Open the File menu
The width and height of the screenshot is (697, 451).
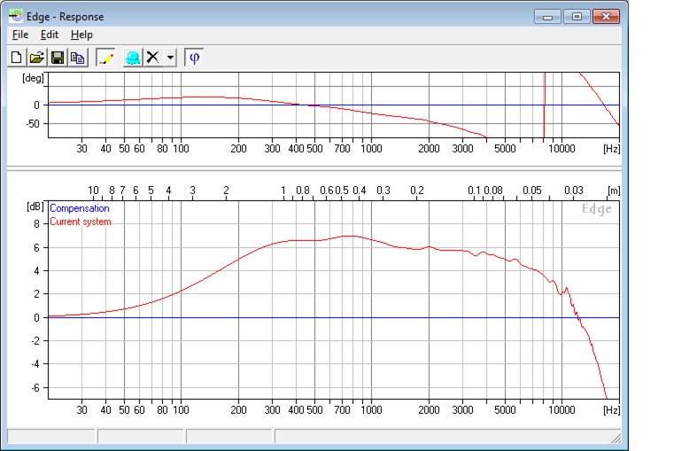[x=20, y=35]
